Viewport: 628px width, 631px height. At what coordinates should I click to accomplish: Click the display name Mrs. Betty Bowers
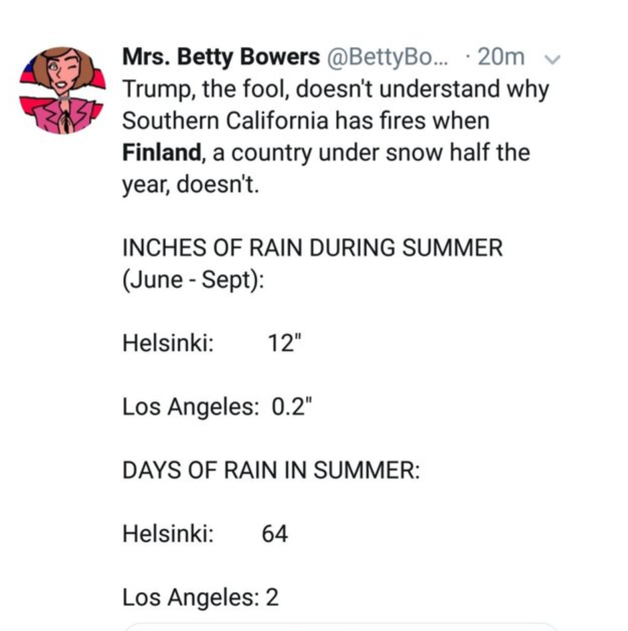point(221,56)
